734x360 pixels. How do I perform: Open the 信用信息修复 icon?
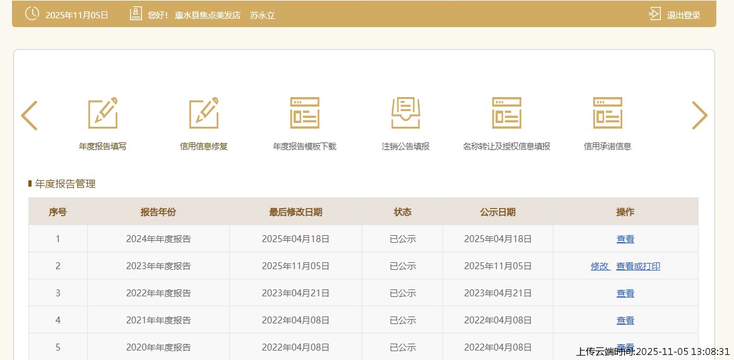[x=203, y=113]
